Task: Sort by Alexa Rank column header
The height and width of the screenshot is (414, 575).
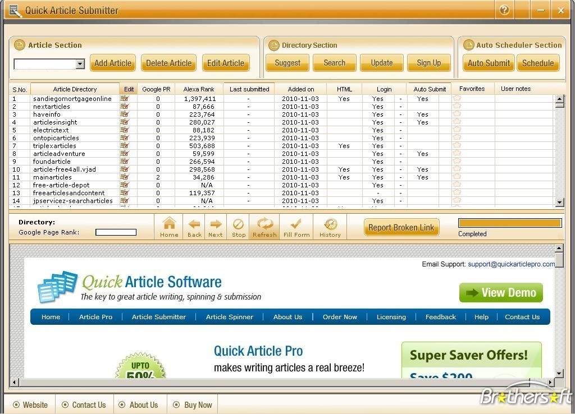Action: [199, 89]
